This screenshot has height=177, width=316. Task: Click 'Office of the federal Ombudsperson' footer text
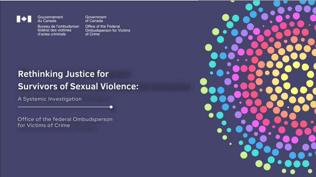[x=65, y=119]
